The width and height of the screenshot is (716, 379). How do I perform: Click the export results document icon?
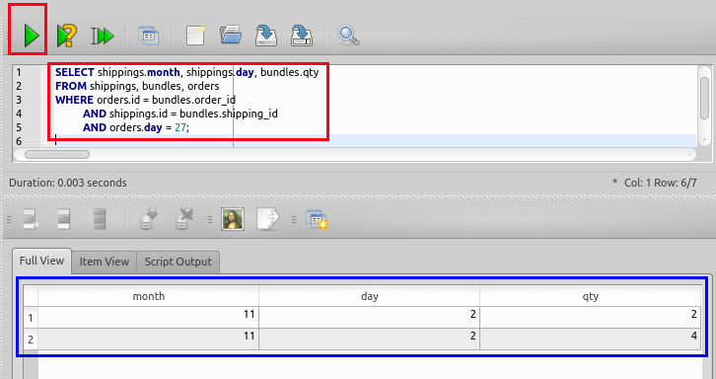pyautogui.click(x=268, y=219)
